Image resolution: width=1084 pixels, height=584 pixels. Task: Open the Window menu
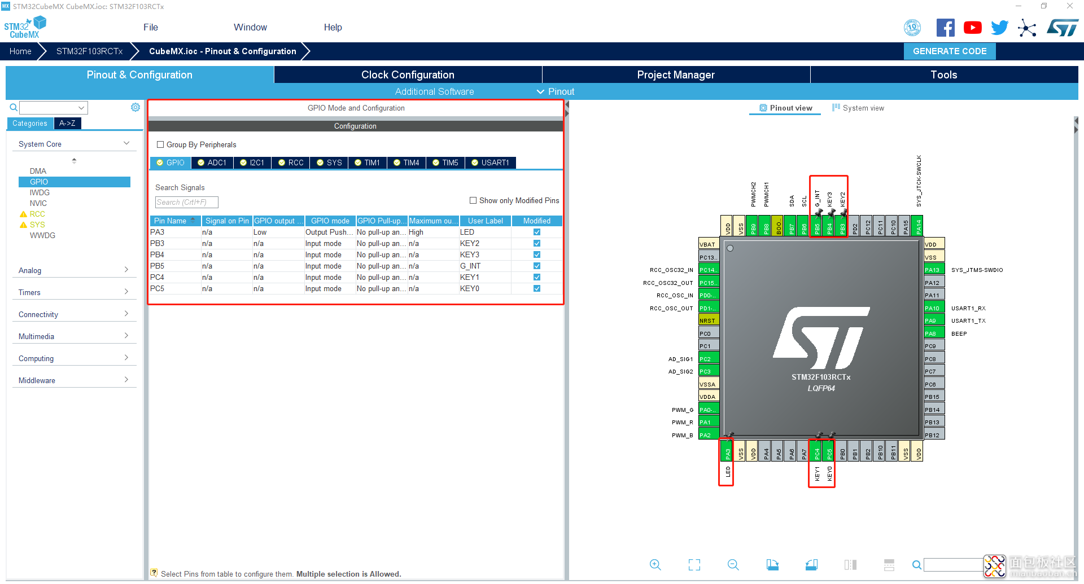pyautogui.click(x=250, y=27)
